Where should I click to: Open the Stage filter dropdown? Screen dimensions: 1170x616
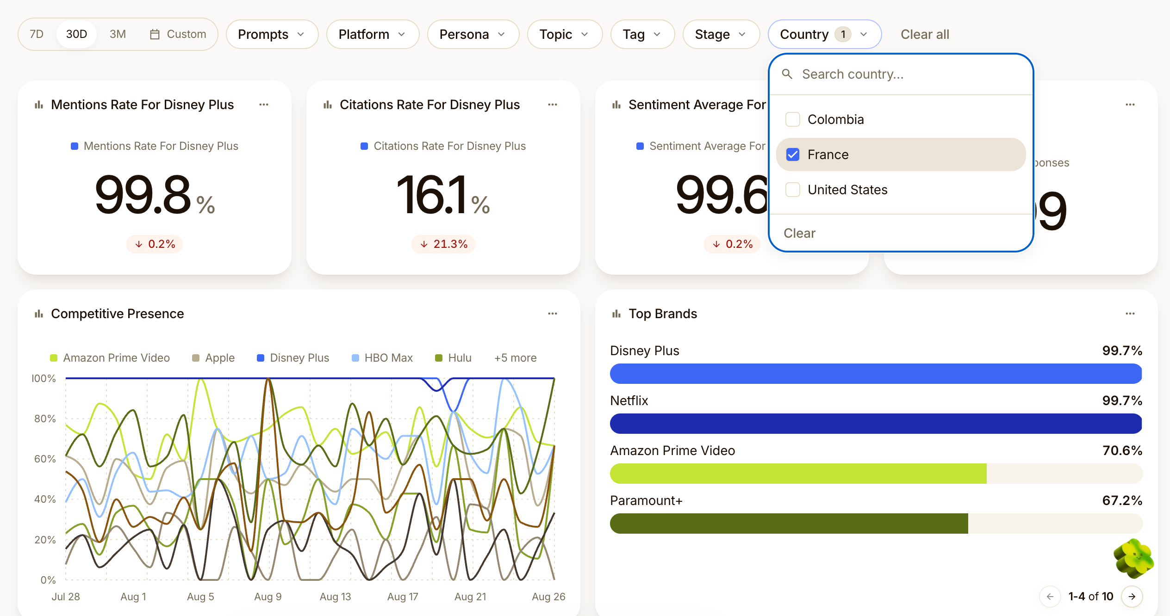point(721,34)
